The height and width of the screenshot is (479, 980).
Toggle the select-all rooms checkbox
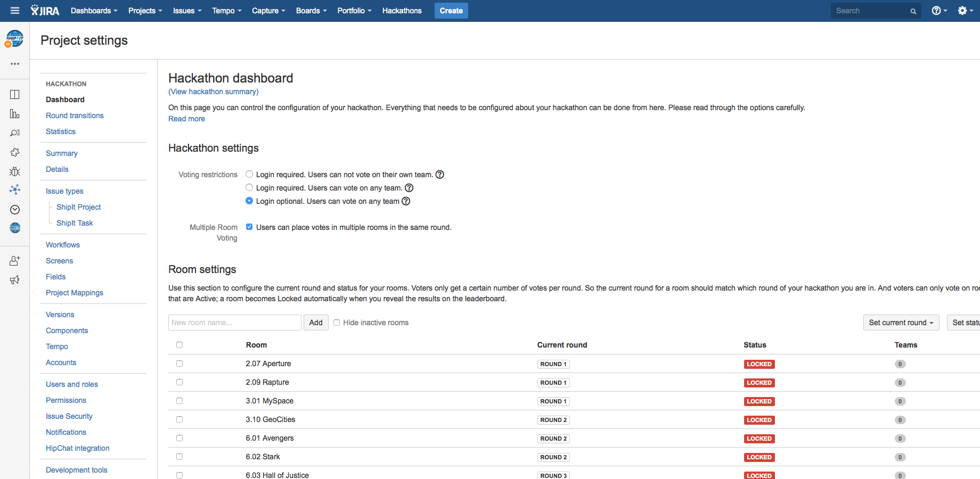coord(179,345)
